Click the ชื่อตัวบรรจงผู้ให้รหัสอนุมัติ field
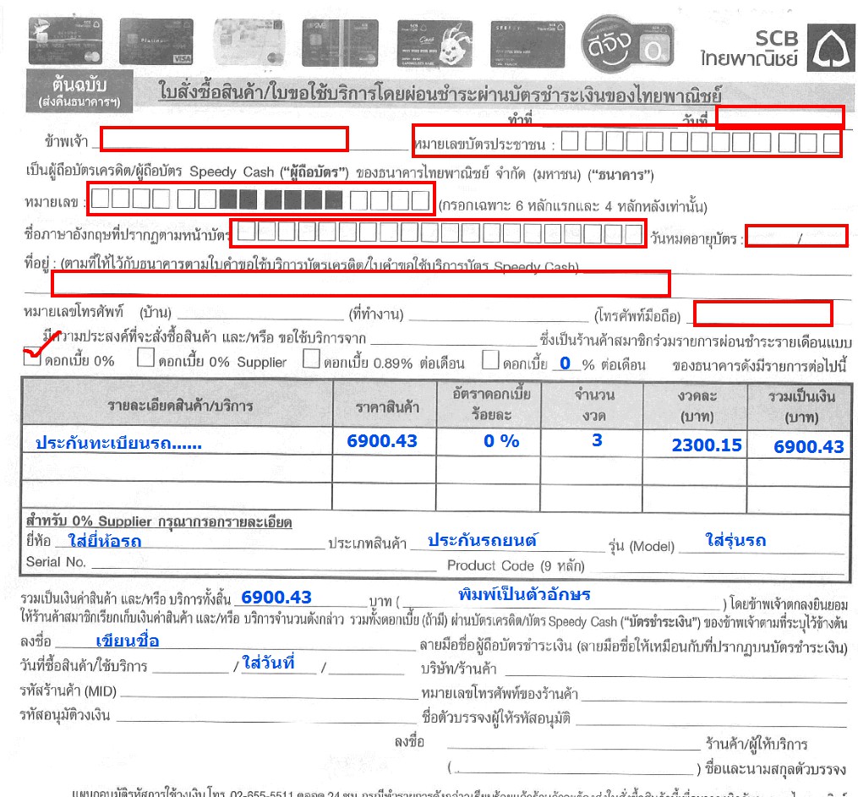 click(x=712, y=718)
